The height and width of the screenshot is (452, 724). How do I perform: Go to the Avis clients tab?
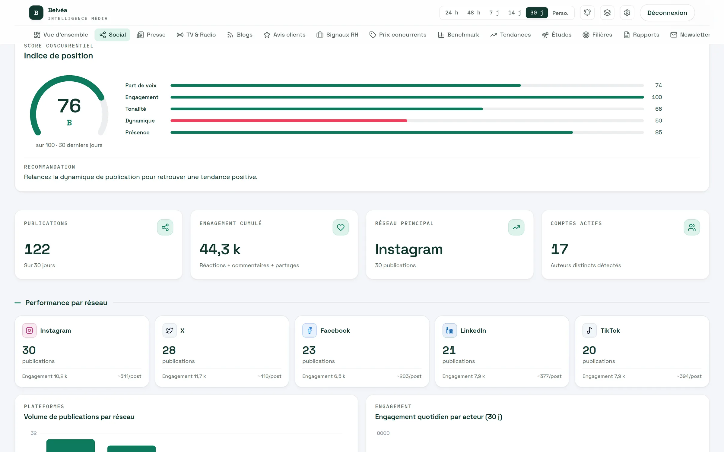(284, 35)
